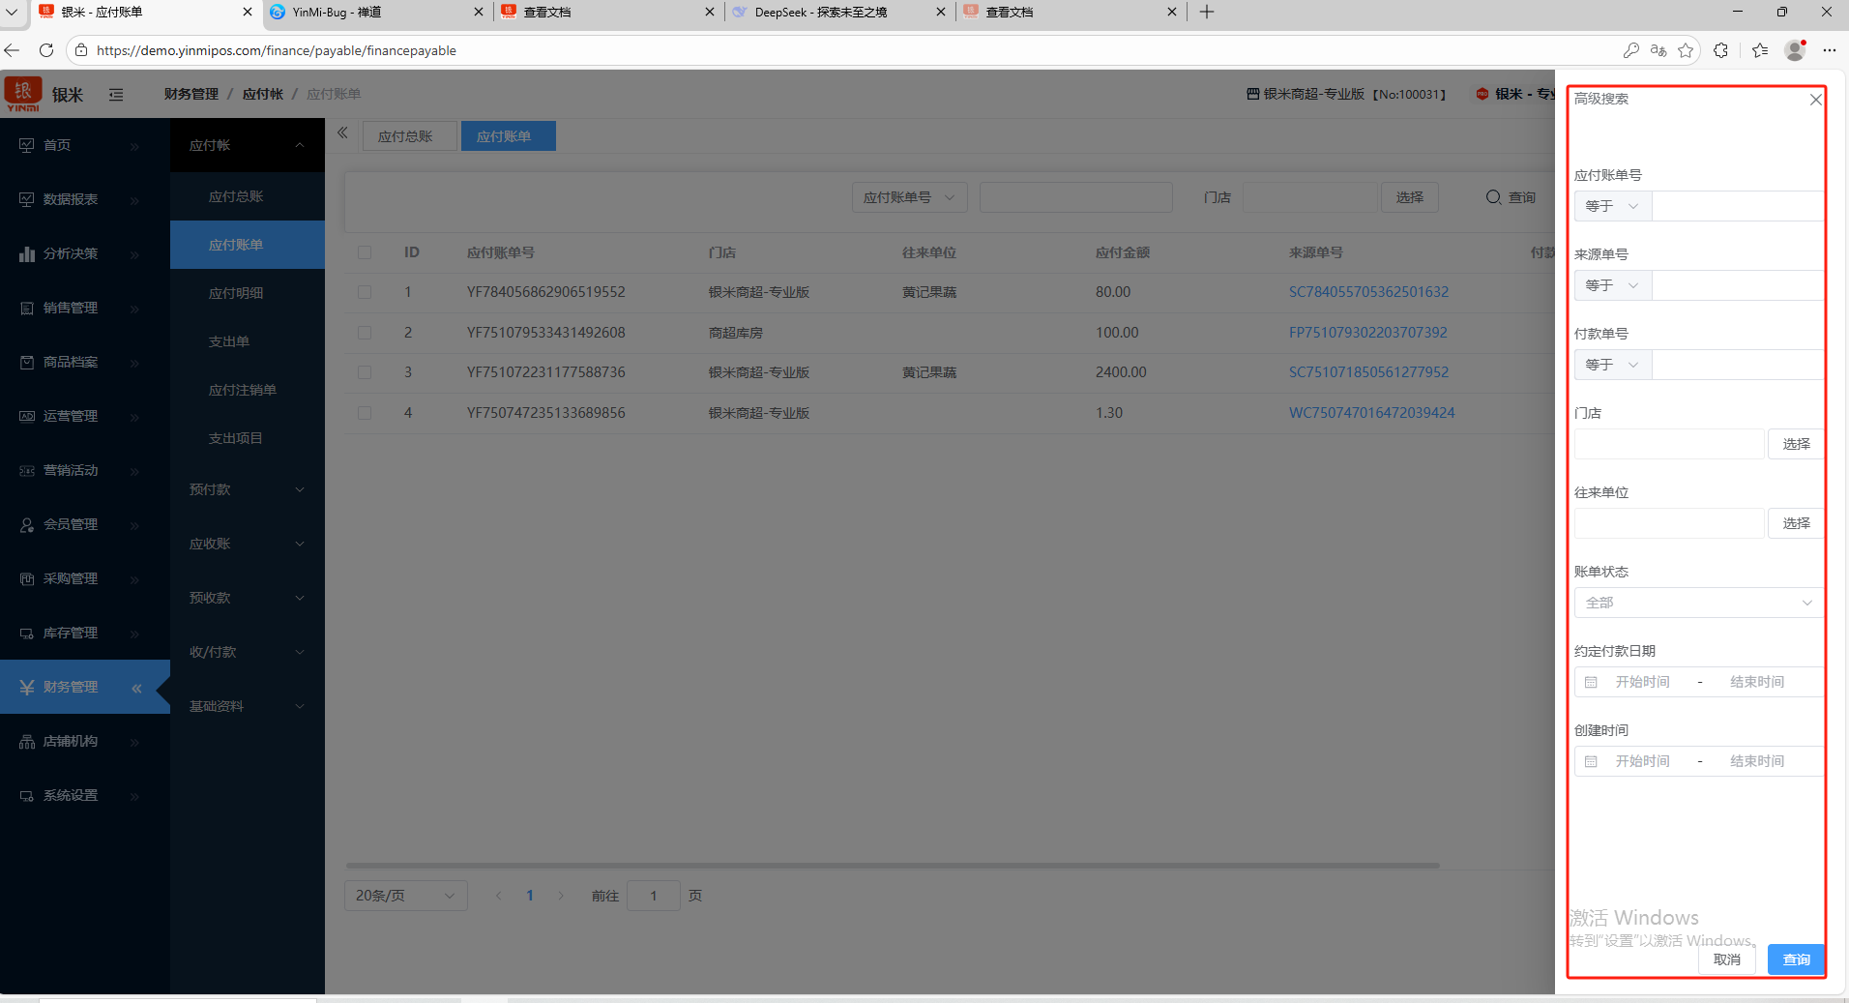Toggle the sidebar hamburger menu icon
This screenshot has height=1003, width=1849.
coord(116,95)
